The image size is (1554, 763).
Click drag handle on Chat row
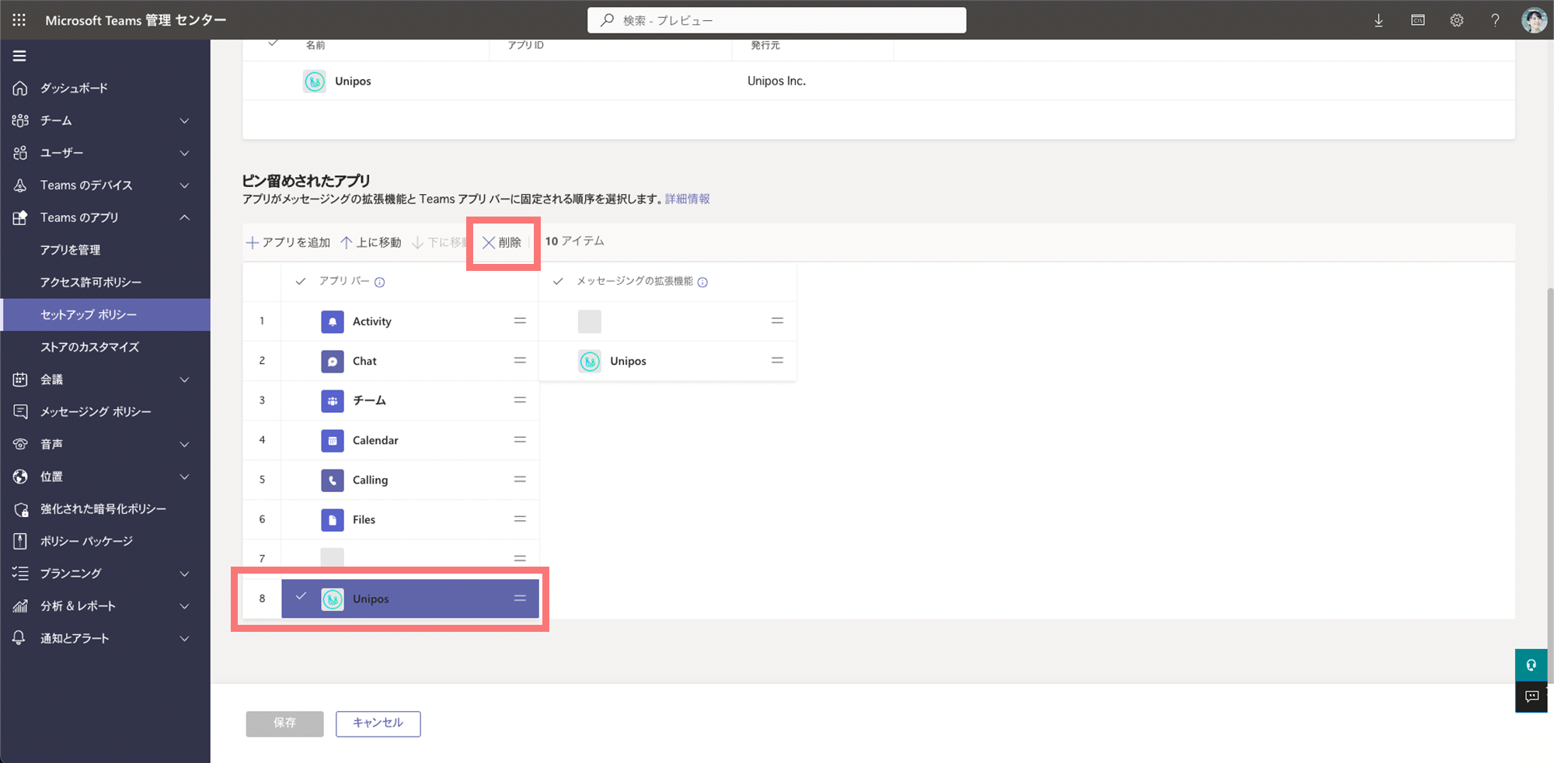coord(520,360)
